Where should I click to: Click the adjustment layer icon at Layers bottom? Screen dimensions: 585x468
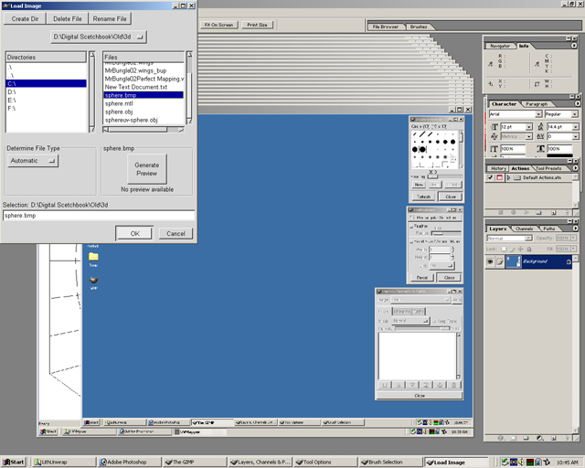(x=539, y=438)
